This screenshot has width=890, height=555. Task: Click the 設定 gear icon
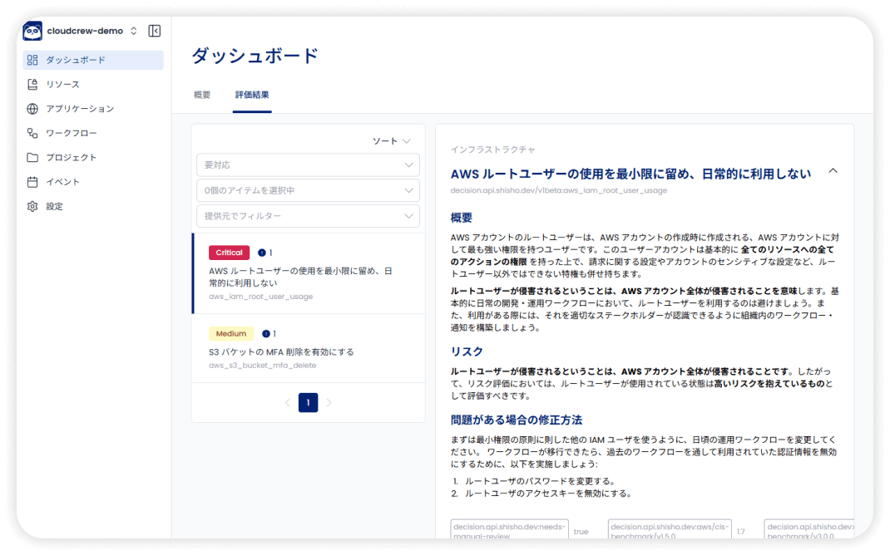pos(32,206)
